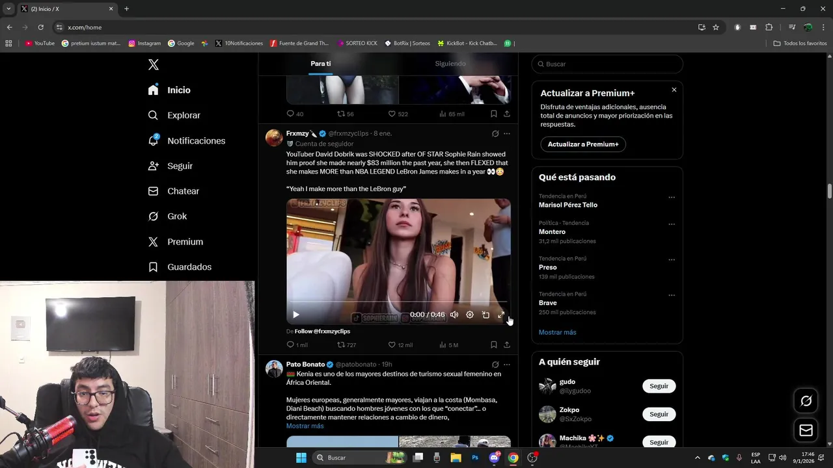833x468 pixels.
Task: View analytics of top post, 65 mil views
Action: [x=452, y=114]
